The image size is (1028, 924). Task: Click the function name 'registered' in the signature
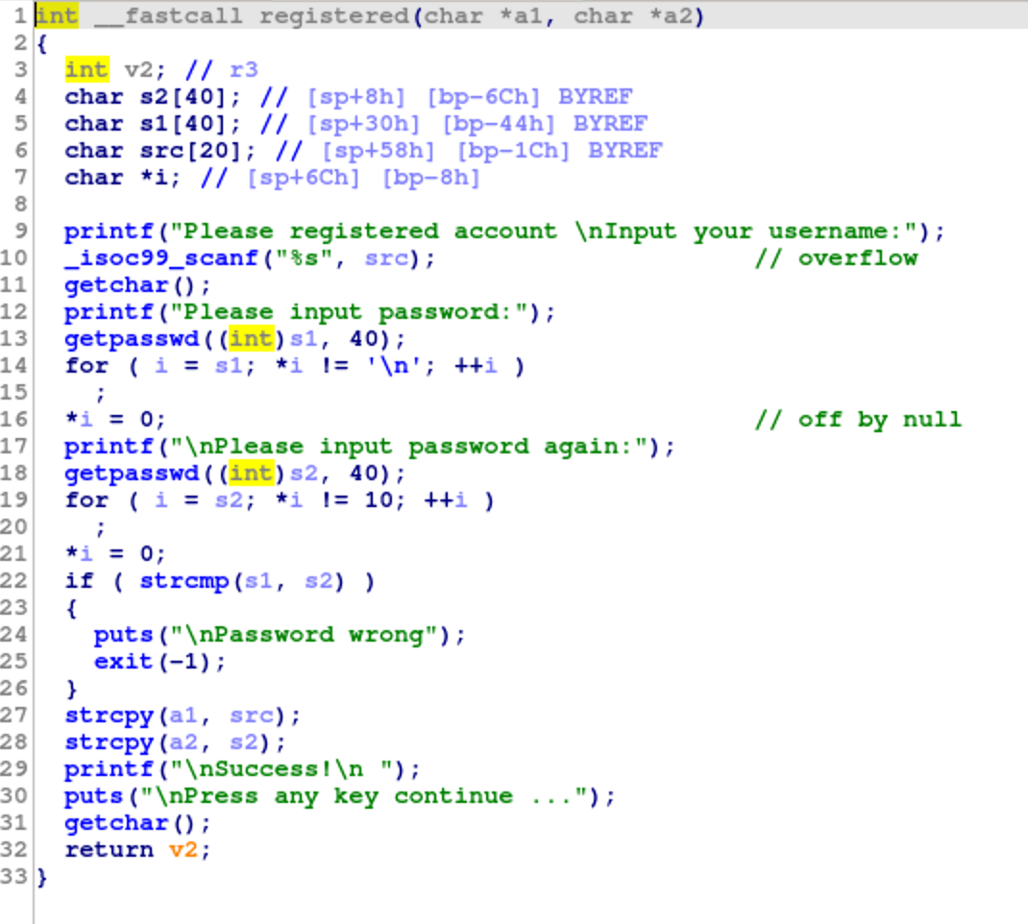(334, 15)
